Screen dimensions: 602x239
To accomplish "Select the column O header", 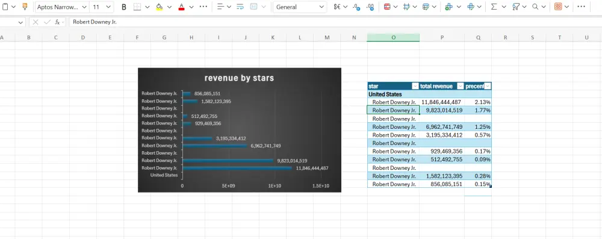I will [393, 37].
